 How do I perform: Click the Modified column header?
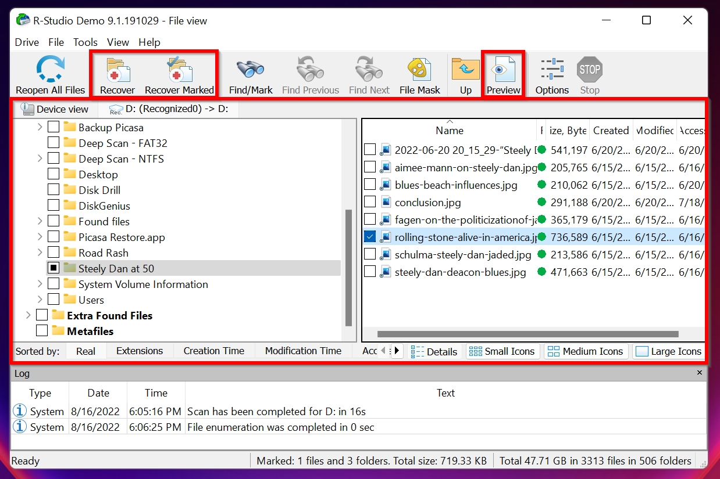click(x=654, y=131)
